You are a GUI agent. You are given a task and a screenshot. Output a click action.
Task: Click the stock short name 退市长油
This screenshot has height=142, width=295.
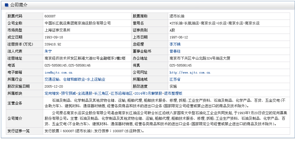click(177, 16)
